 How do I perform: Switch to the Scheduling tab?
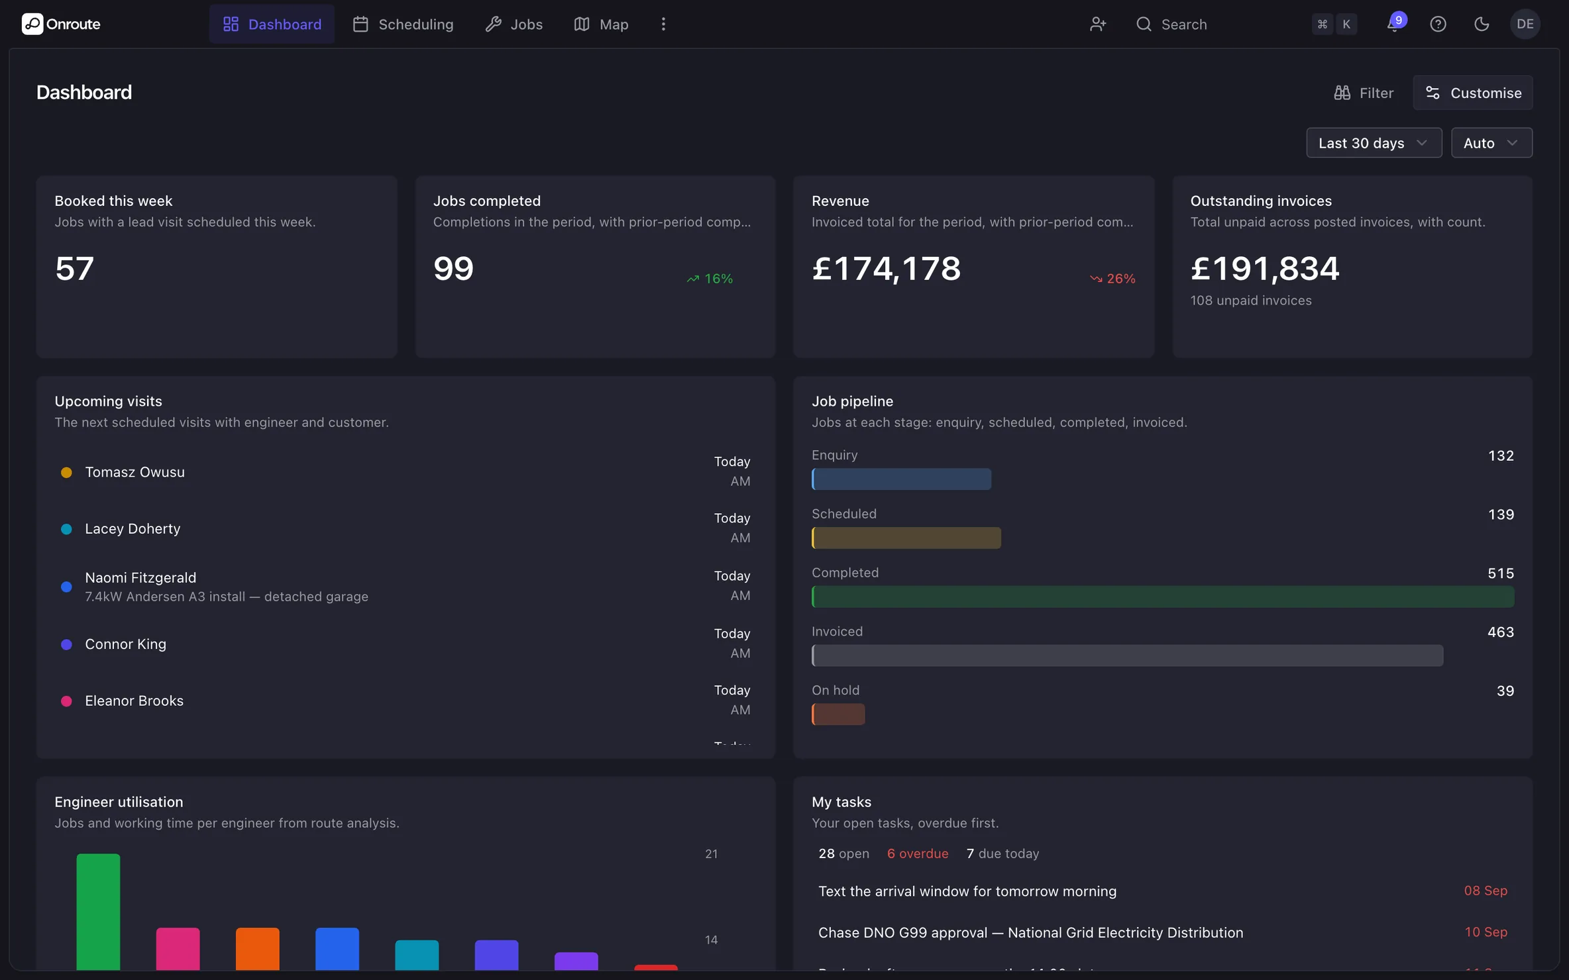pyautogui.click(x=403, y=24)
